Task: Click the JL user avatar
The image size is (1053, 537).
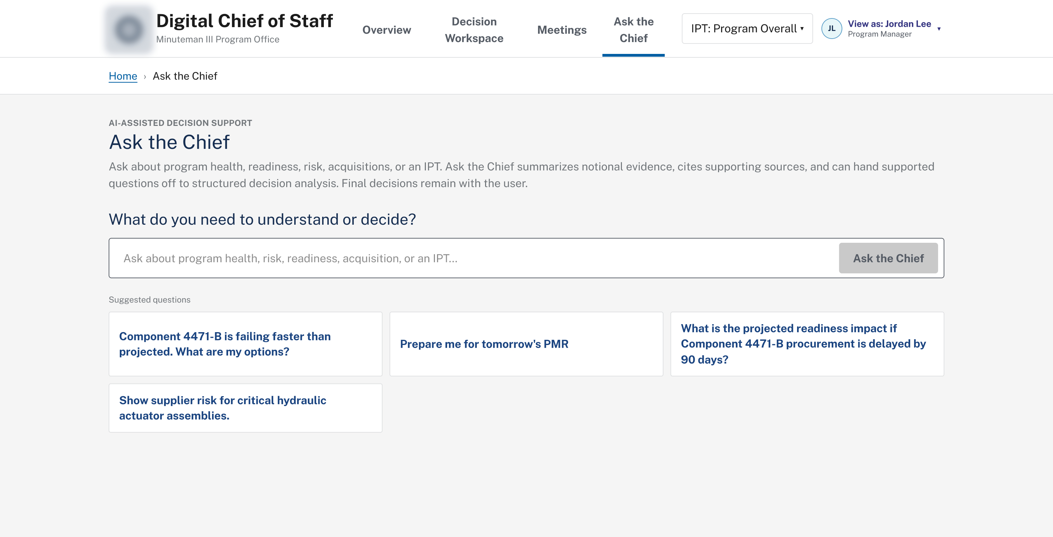Action: [x=832, y=29]
